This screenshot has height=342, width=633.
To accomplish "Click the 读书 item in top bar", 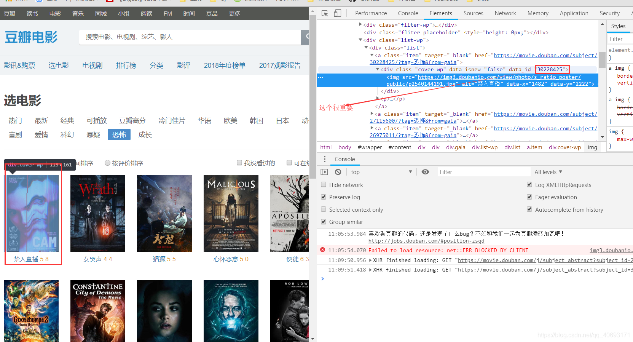I will 32,13.
